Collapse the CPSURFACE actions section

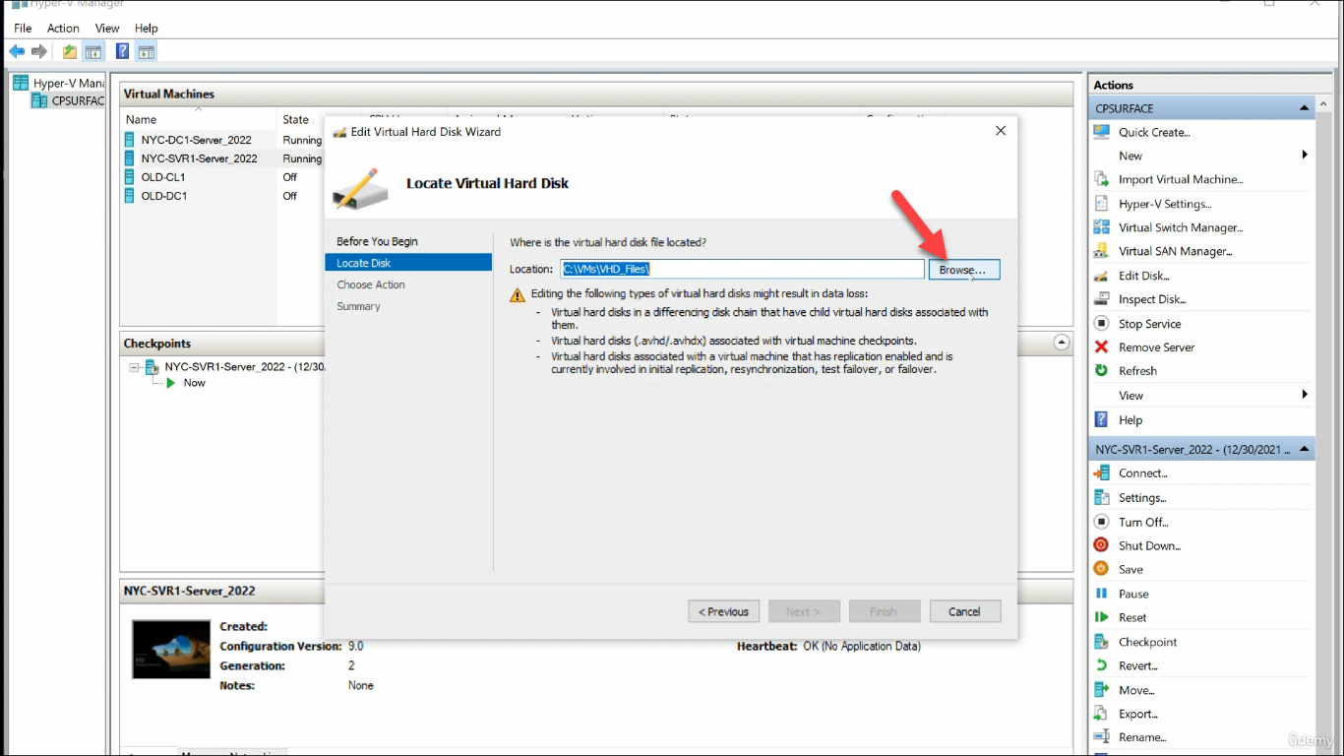coord(1305,108)
